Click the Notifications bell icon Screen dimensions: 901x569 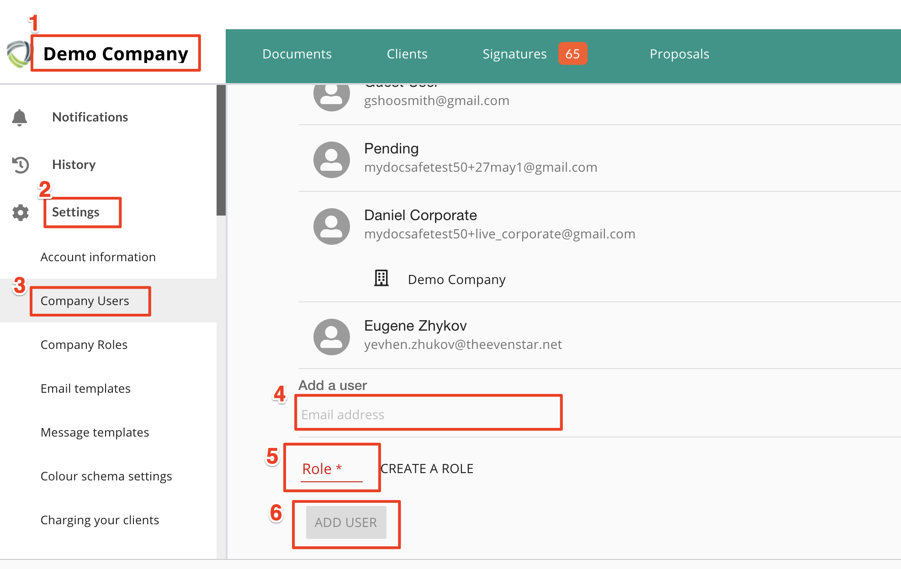click(x=19, y=117)
